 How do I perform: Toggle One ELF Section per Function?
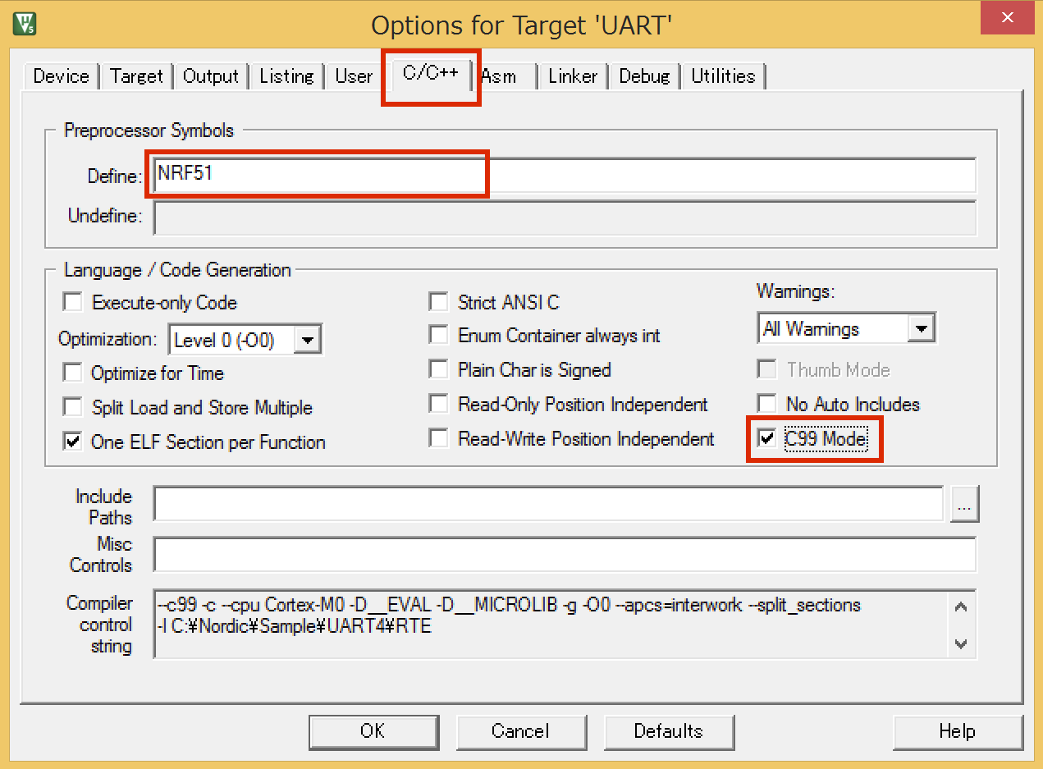pos(74,442)
